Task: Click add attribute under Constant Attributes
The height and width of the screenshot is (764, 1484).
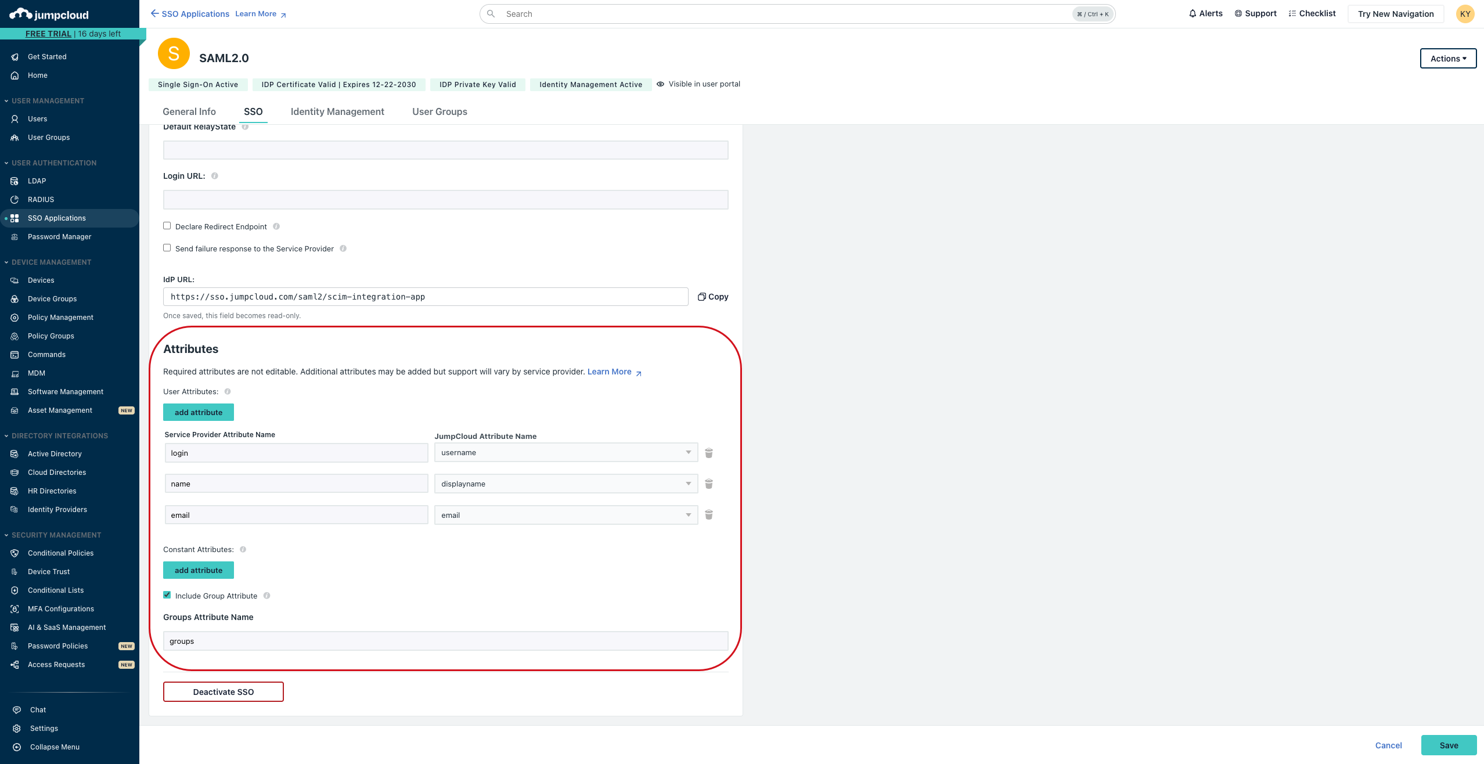Action: (x=199, y=570)
